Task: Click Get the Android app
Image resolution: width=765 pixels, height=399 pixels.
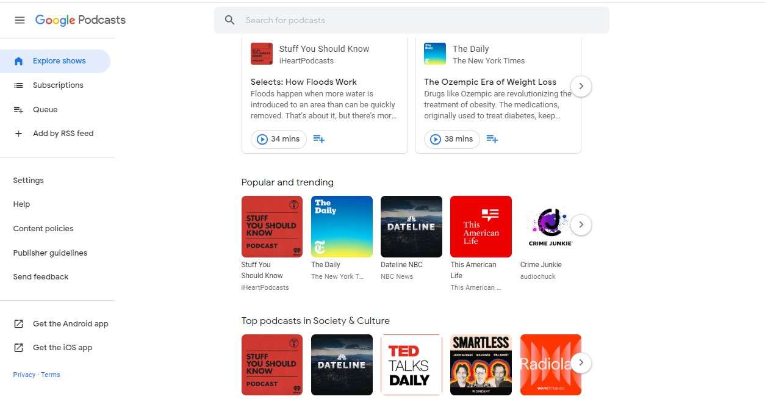Action: coord(71,324)
